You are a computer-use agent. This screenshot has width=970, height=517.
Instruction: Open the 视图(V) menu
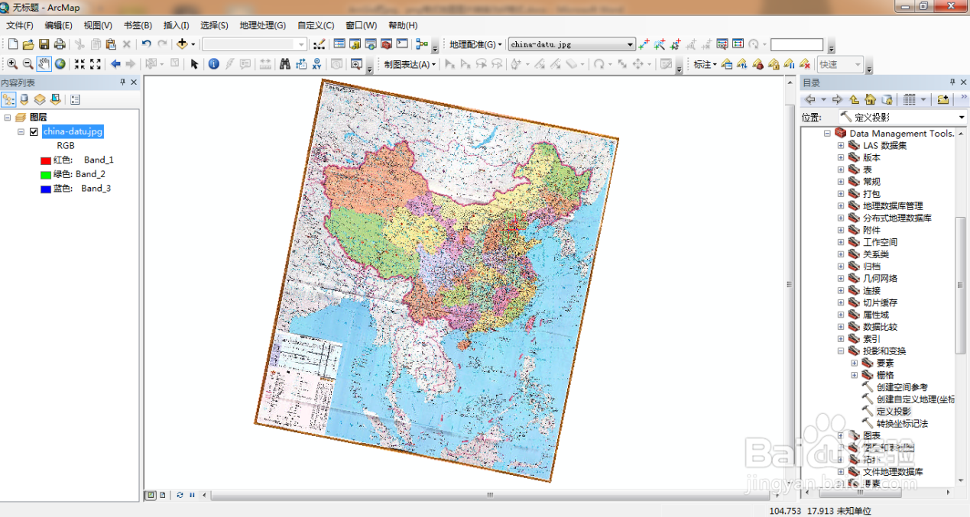(98, 25)
